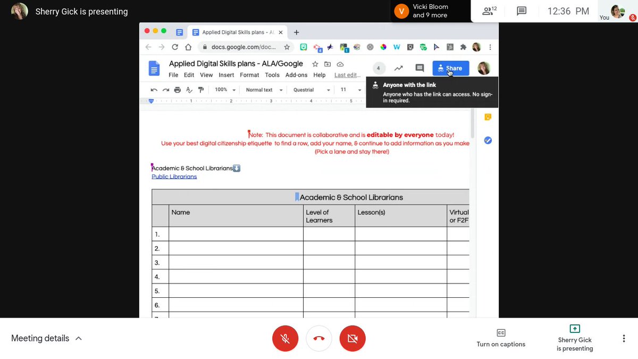Unmute the microphone in Meet

[x=286, y=339]
